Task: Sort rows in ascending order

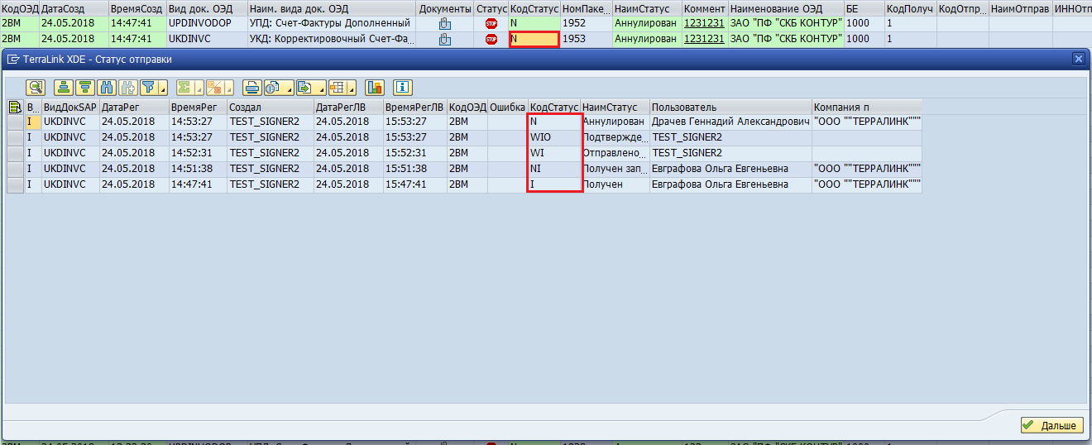Action: [x=64, y=88]
